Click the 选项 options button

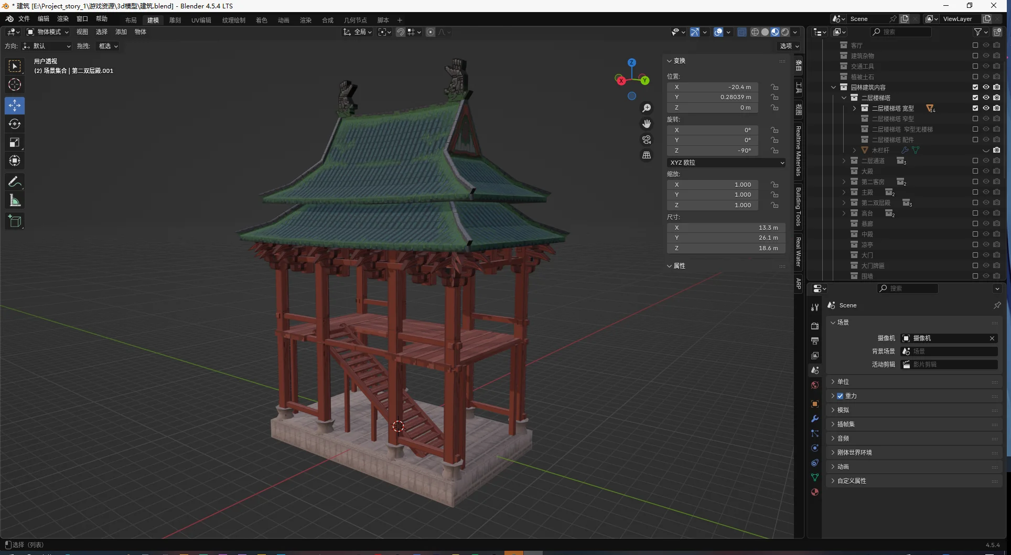[x=789, y=46]
